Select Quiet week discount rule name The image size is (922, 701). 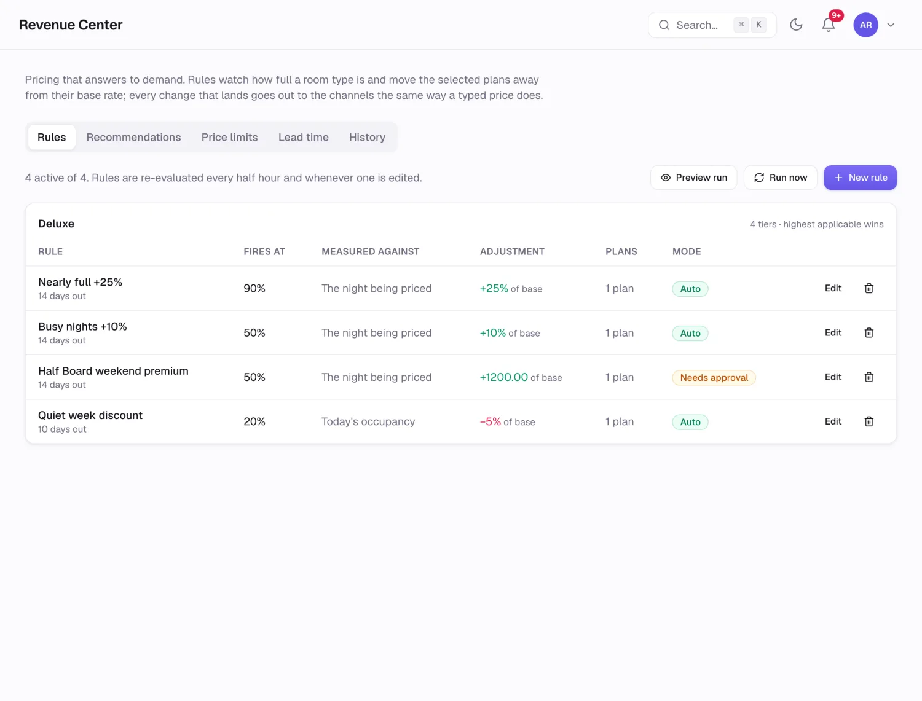90,415
